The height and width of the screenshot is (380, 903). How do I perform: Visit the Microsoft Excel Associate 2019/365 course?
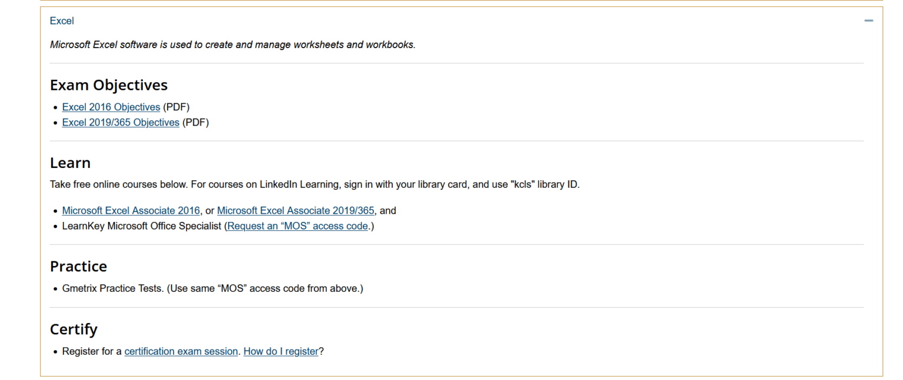coord(296,210)
